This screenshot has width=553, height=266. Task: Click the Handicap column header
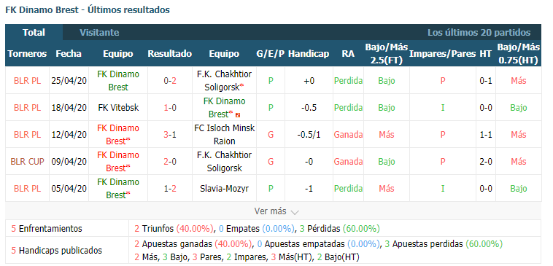(309, 53)
